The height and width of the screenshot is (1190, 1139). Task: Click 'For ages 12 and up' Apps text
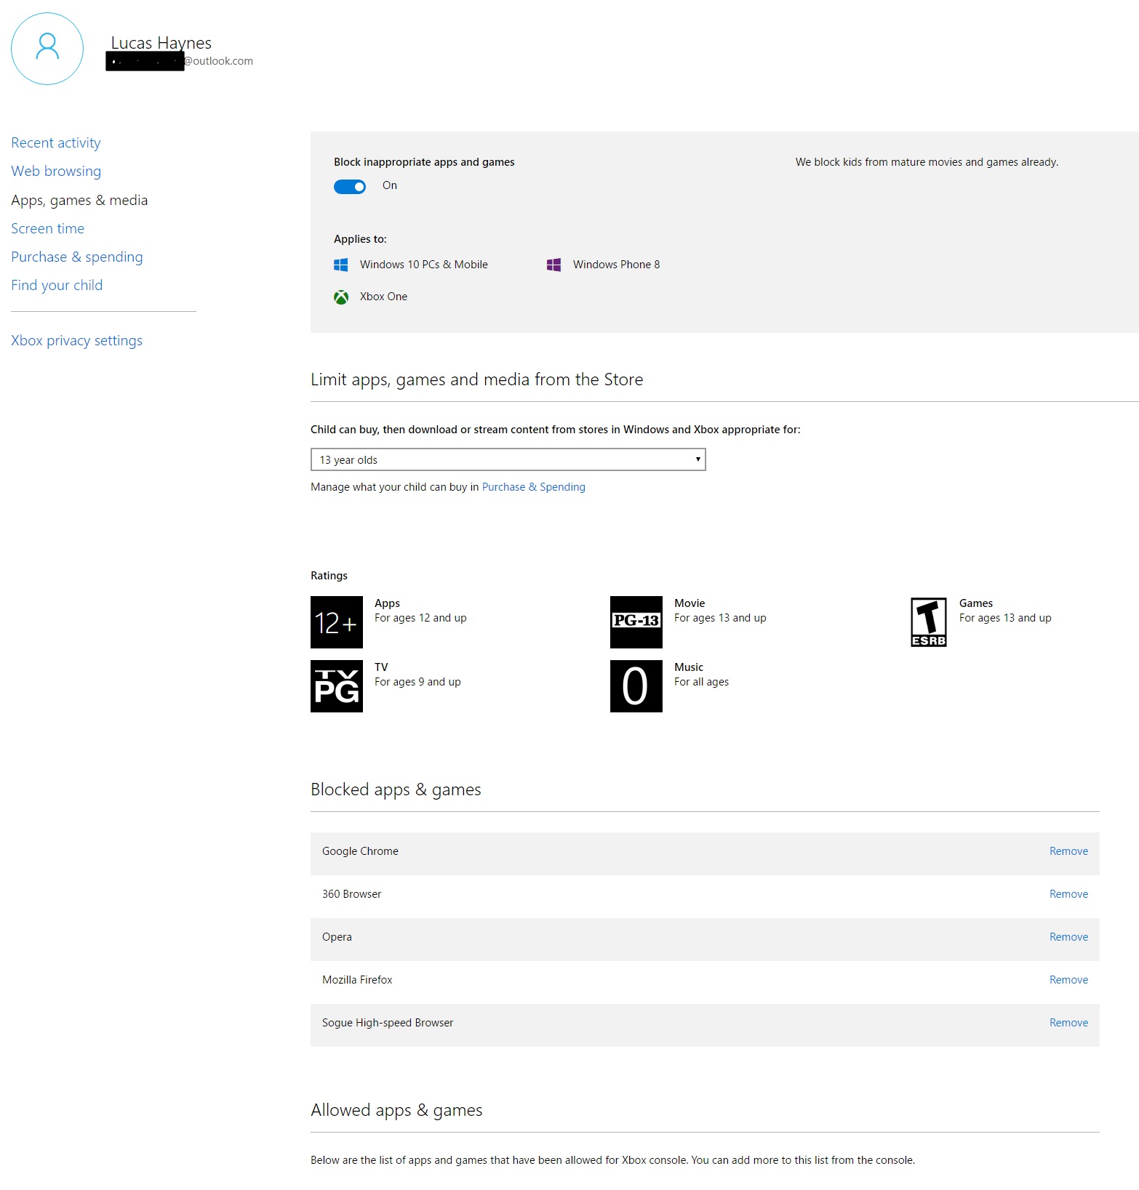point(420,618)
